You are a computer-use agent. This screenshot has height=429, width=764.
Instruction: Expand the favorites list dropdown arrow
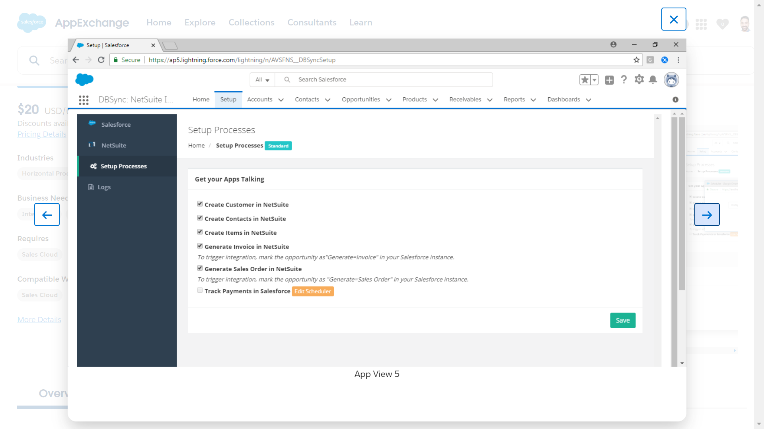(594, 80)
